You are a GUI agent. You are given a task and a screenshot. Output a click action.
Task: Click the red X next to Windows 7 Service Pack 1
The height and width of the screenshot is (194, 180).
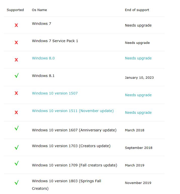tap(16, 43)
